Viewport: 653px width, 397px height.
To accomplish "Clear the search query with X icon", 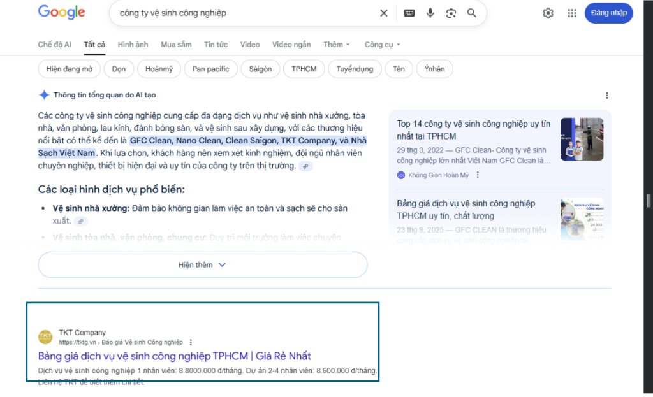I will (x=383, y=13).
